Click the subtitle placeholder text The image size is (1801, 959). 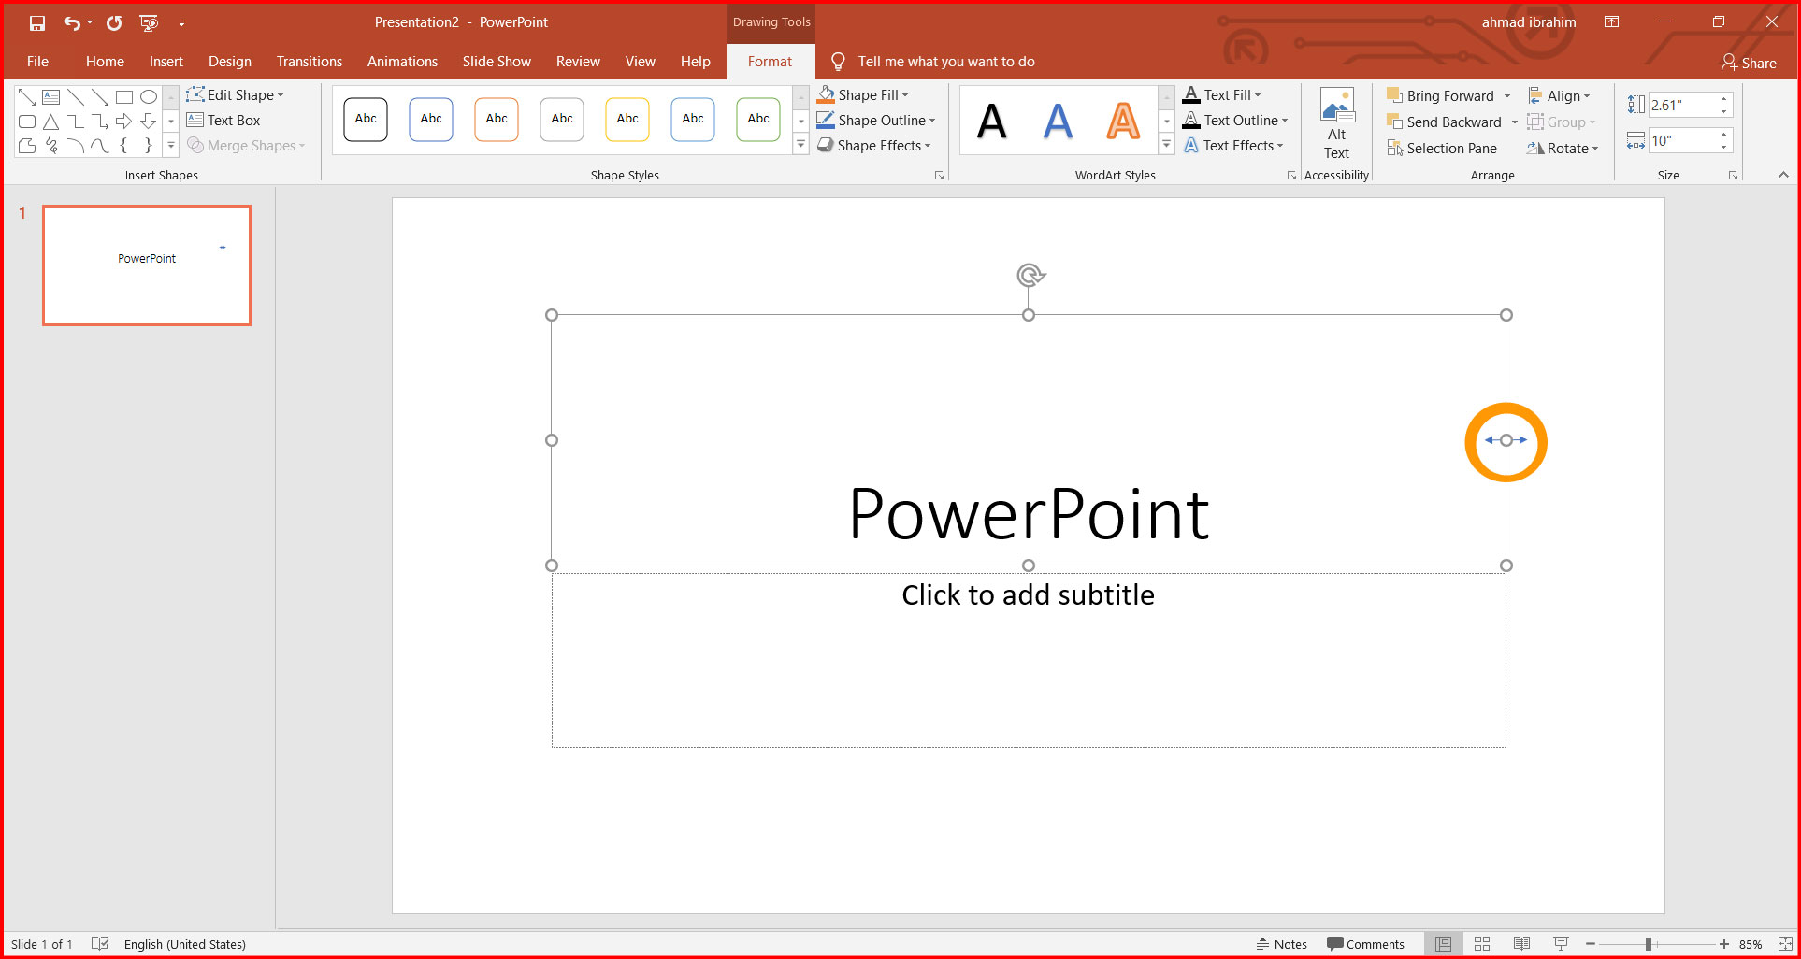tap(1029, 595)
